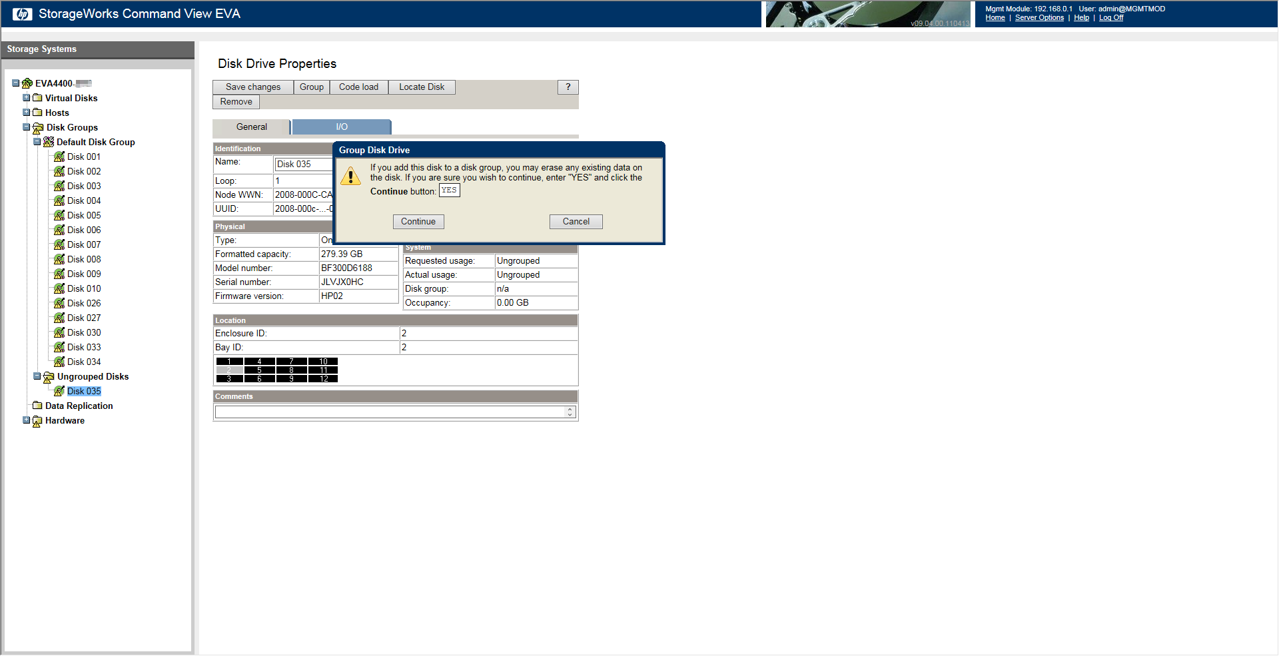Click the Default Disk Group icon

[x=49, y=143]
